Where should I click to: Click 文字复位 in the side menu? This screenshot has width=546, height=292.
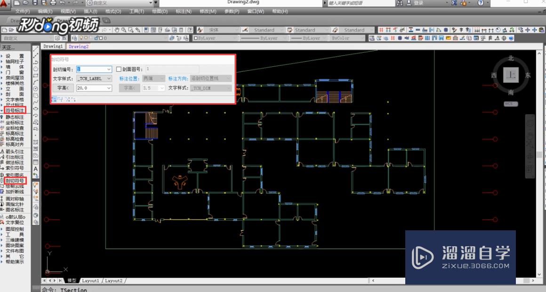click(x=15, y=222)
